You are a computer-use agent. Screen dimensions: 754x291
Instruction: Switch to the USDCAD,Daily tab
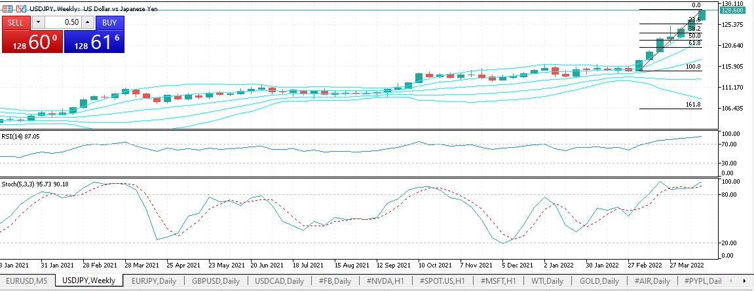(x=279, y=281)
